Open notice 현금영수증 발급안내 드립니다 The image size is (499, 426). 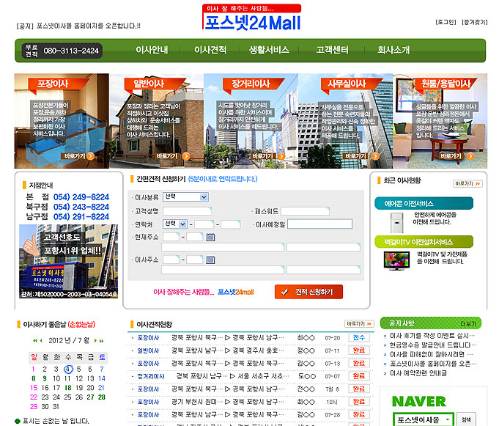pyautogui.click(x=433, y=345)
